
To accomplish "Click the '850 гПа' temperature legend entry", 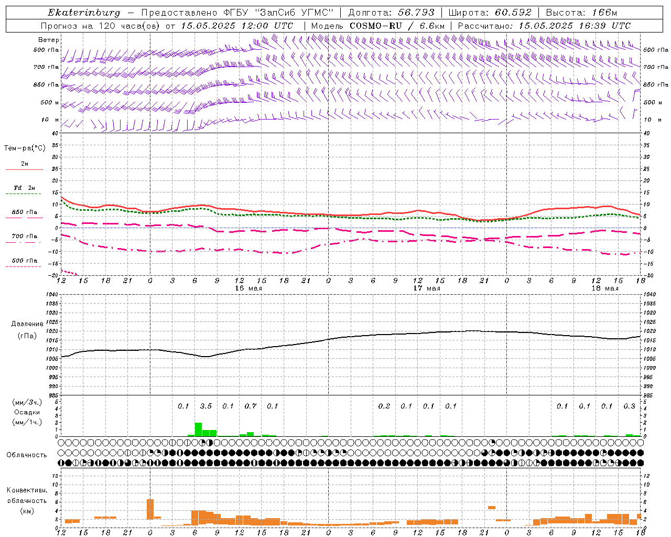I will tap(25, 212).
